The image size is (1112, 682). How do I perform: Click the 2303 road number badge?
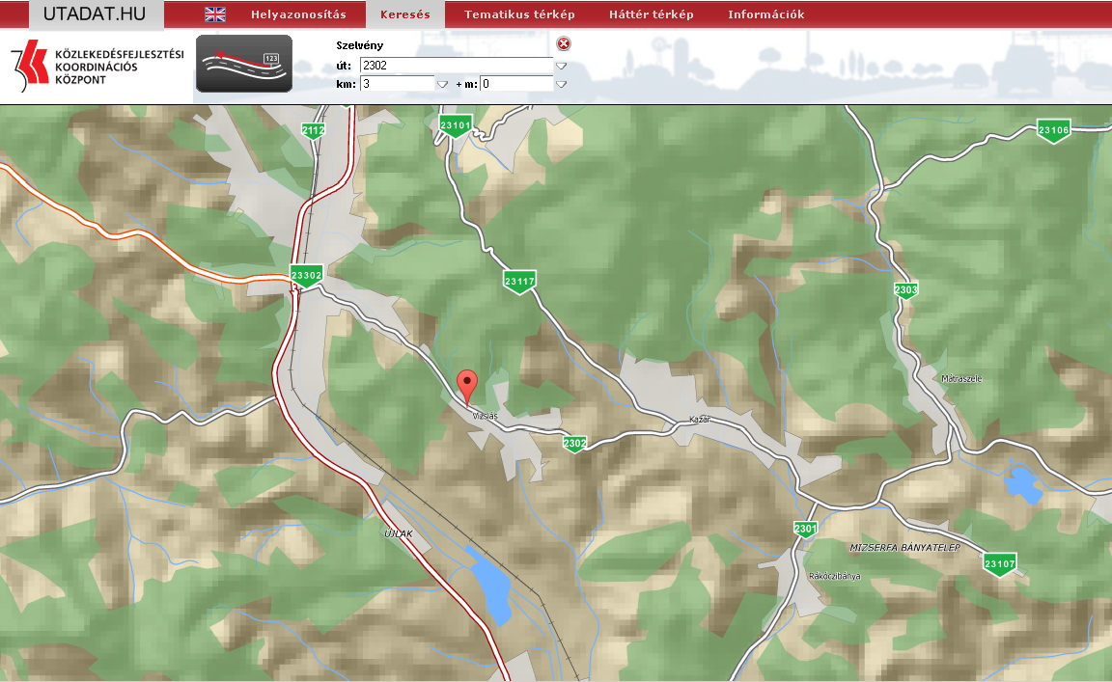coord(905,289)
